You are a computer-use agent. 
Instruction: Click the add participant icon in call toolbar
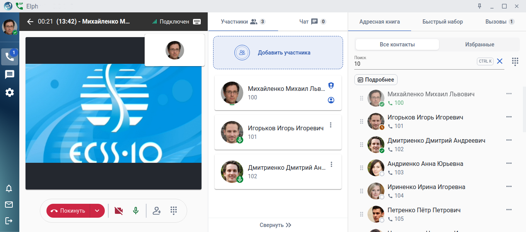[x=157, y=211]
